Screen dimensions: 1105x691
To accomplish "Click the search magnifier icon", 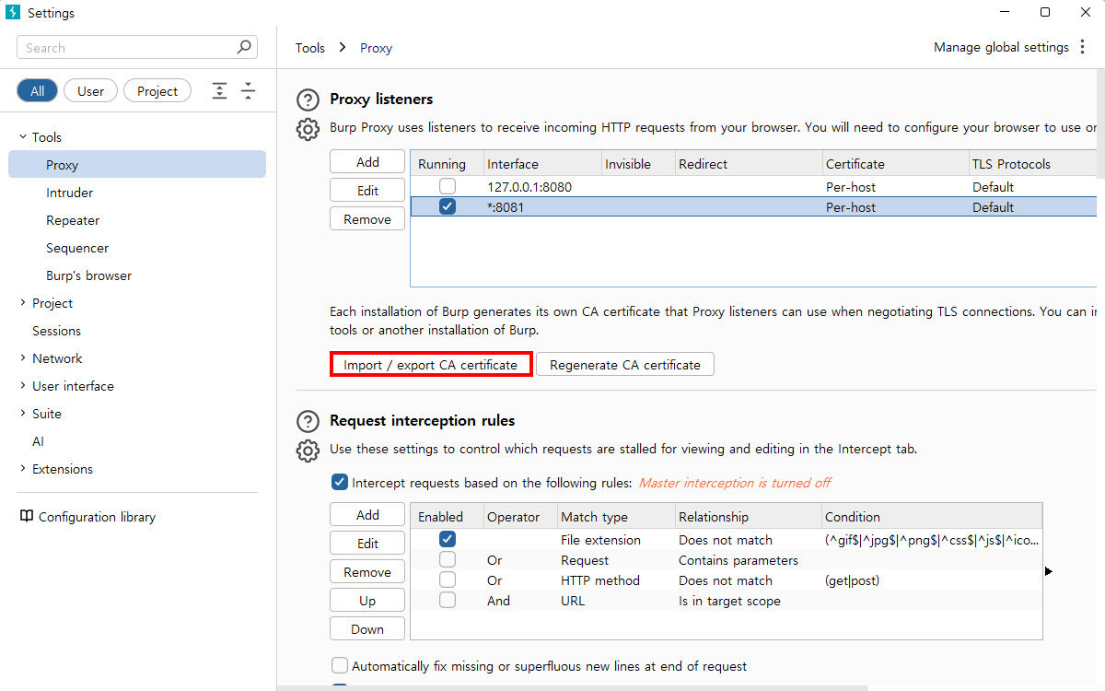I will [244, 47].
